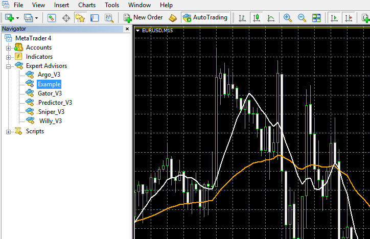Select the Accounts item in Navigator

[39, 47]
